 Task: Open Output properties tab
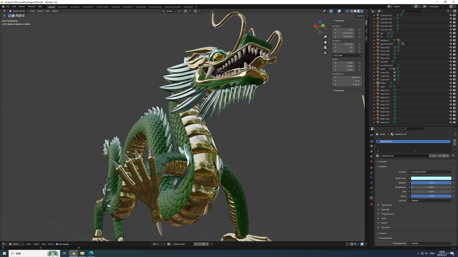click(x=372, y=146)
